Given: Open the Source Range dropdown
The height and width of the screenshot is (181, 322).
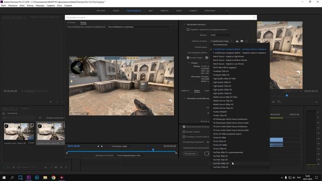Looking at the screenshot, I should (131, 155).
